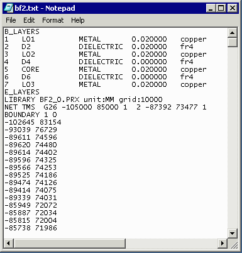Viewport: 242px width, 253px height.
Task: Click the horizontal scrollbar left arrow
Action: [x=9, y=243]
